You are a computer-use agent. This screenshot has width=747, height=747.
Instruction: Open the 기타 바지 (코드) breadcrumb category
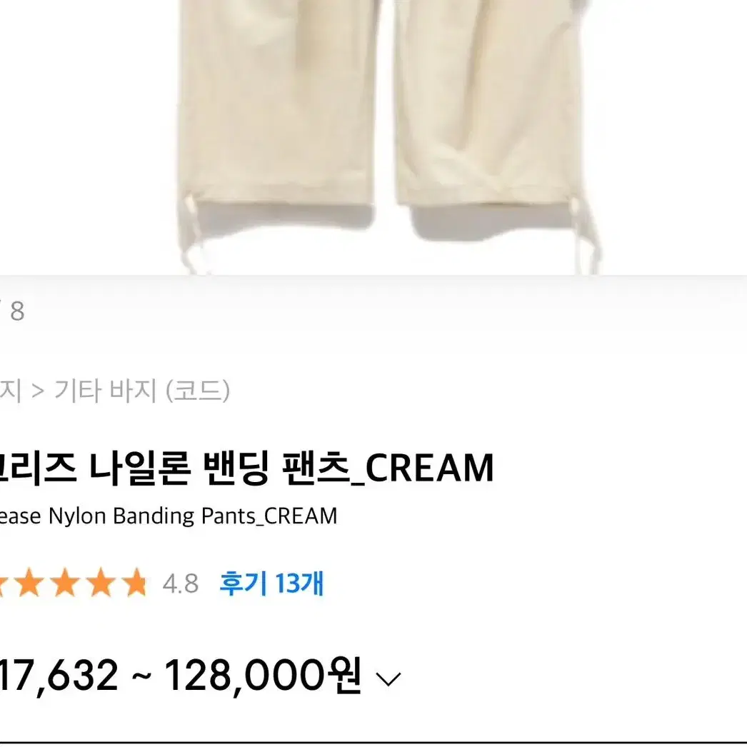(142, 391)
